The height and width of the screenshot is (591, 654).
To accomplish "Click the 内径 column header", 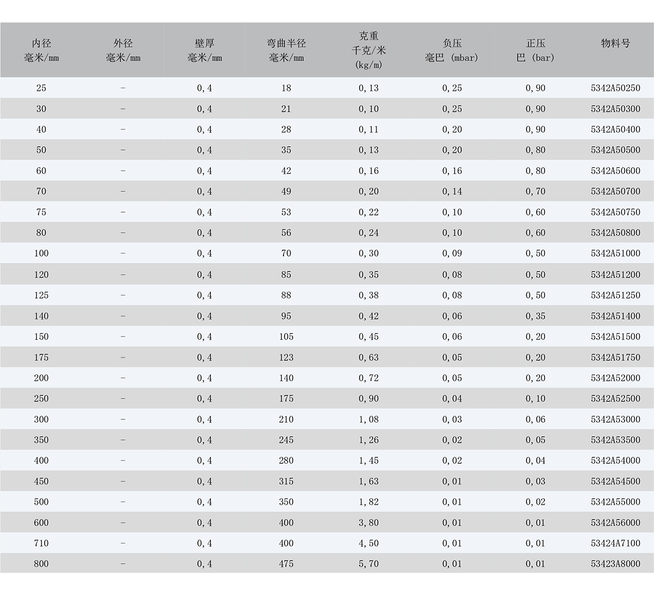I will point(41,50).
